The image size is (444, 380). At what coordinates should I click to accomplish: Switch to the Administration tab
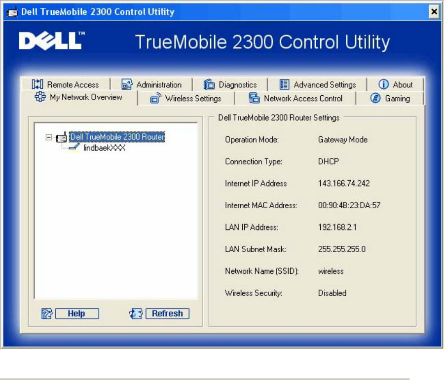click(x=151, y=84)
